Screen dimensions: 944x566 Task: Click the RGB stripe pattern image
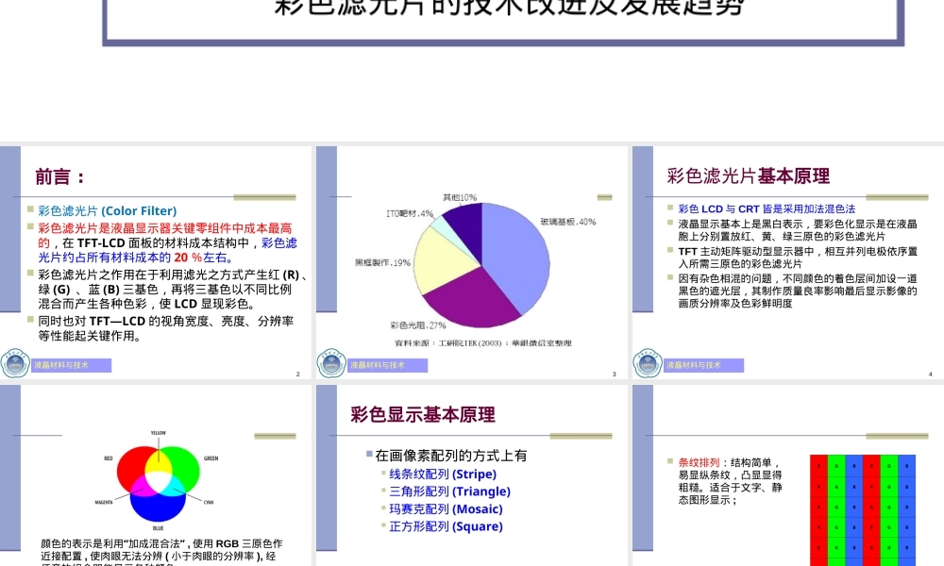pyautogui.click(x=863, y=510)
